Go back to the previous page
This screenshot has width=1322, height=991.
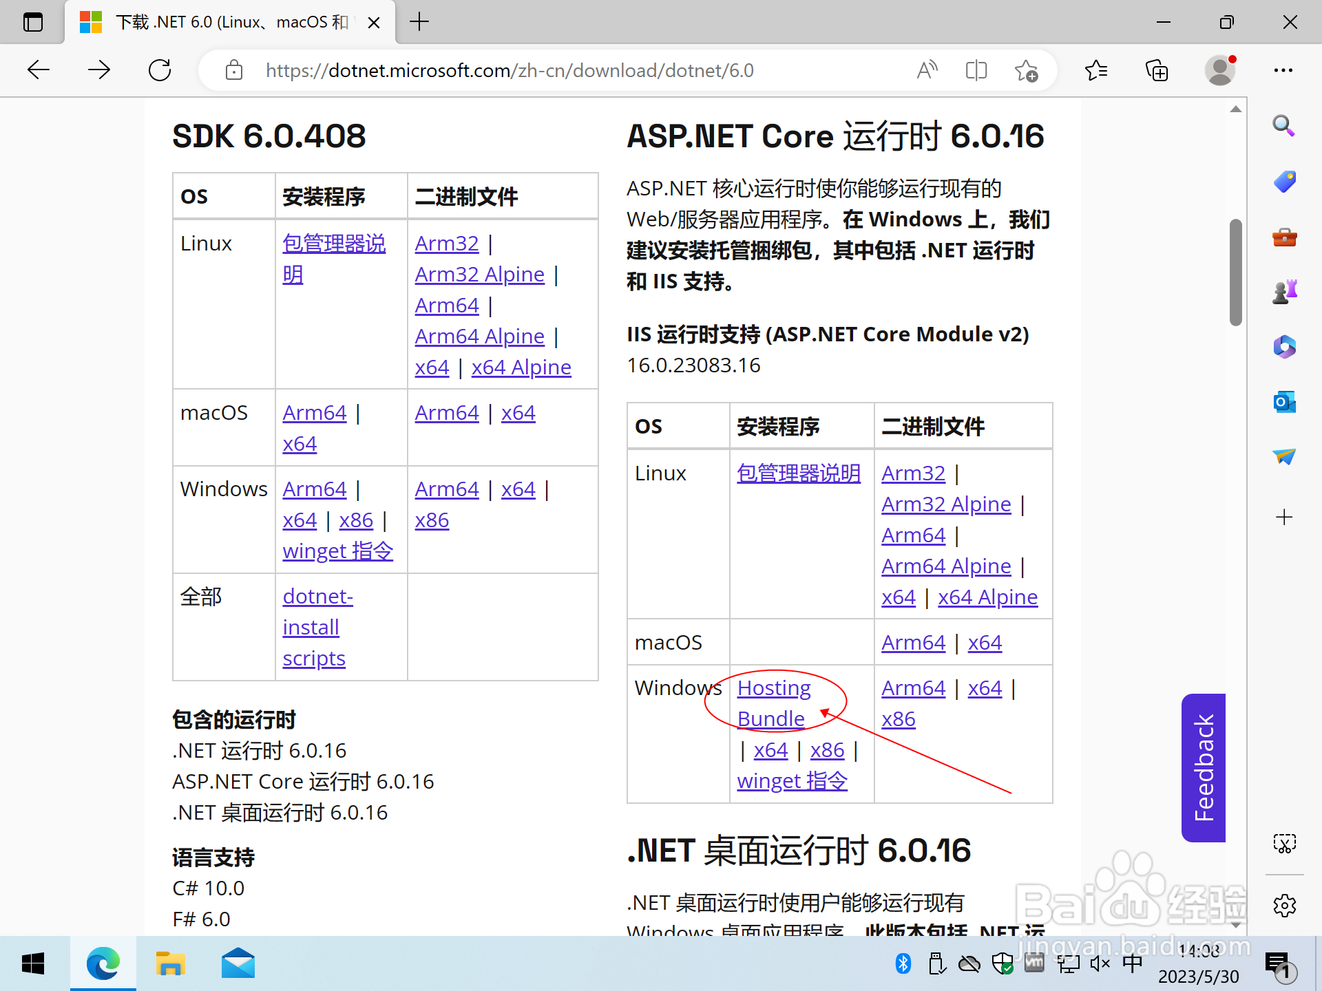pos(39,70)
